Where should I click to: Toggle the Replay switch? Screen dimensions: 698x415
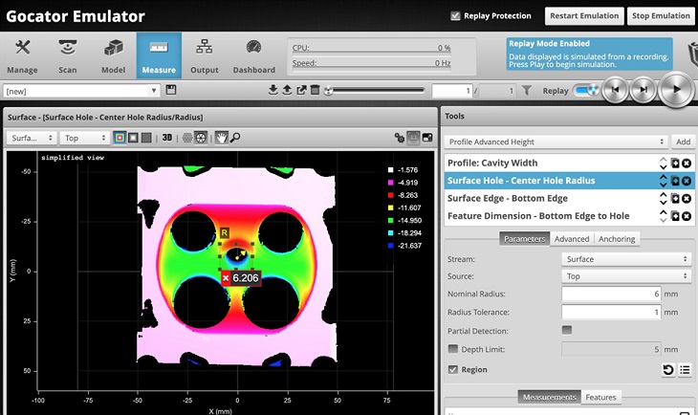[586, 91]
